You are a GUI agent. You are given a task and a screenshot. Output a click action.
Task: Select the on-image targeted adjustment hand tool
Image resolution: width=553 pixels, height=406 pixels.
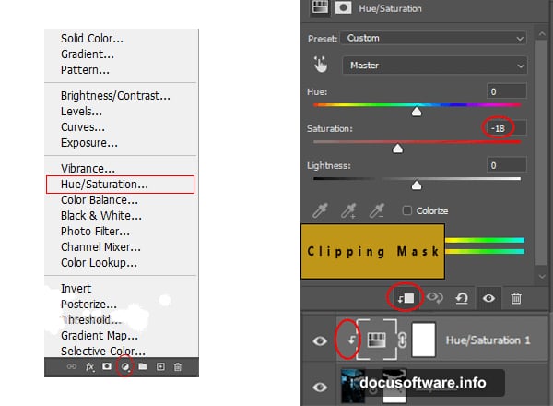click(321, 66)
